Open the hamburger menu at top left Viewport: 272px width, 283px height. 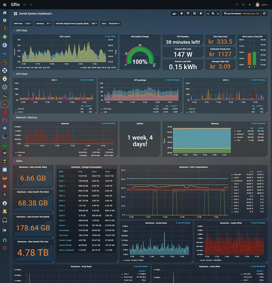[x=5, y=5]
